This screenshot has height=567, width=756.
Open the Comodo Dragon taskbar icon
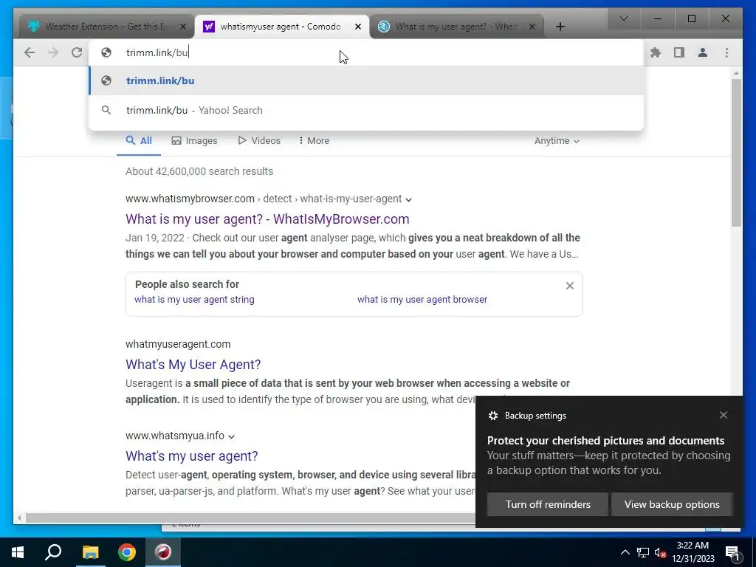tap(163, 552)
